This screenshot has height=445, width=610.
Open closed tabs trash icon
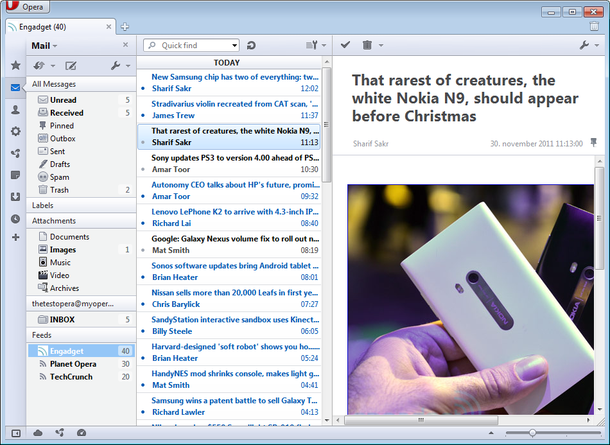click(594, 26)
